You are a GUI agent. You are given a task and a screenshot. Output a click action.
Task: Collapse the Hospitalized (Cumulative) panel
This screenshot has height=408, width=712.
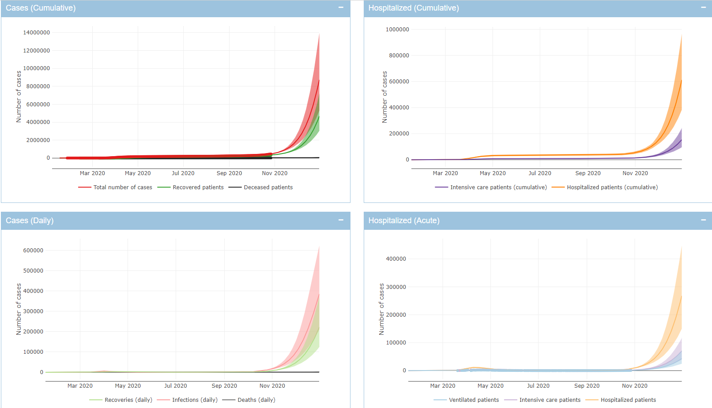(703, 7)
